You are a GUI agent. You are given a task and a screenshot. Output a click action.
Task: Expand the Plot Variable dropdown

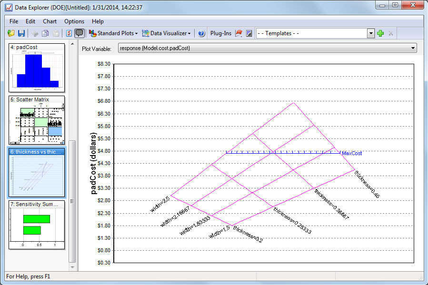pyautogui.click(x=412, y=48)
